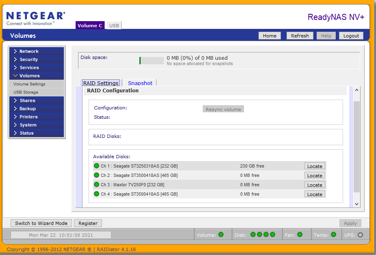Click the NETGEAR logo

click(x=36, y=18)
